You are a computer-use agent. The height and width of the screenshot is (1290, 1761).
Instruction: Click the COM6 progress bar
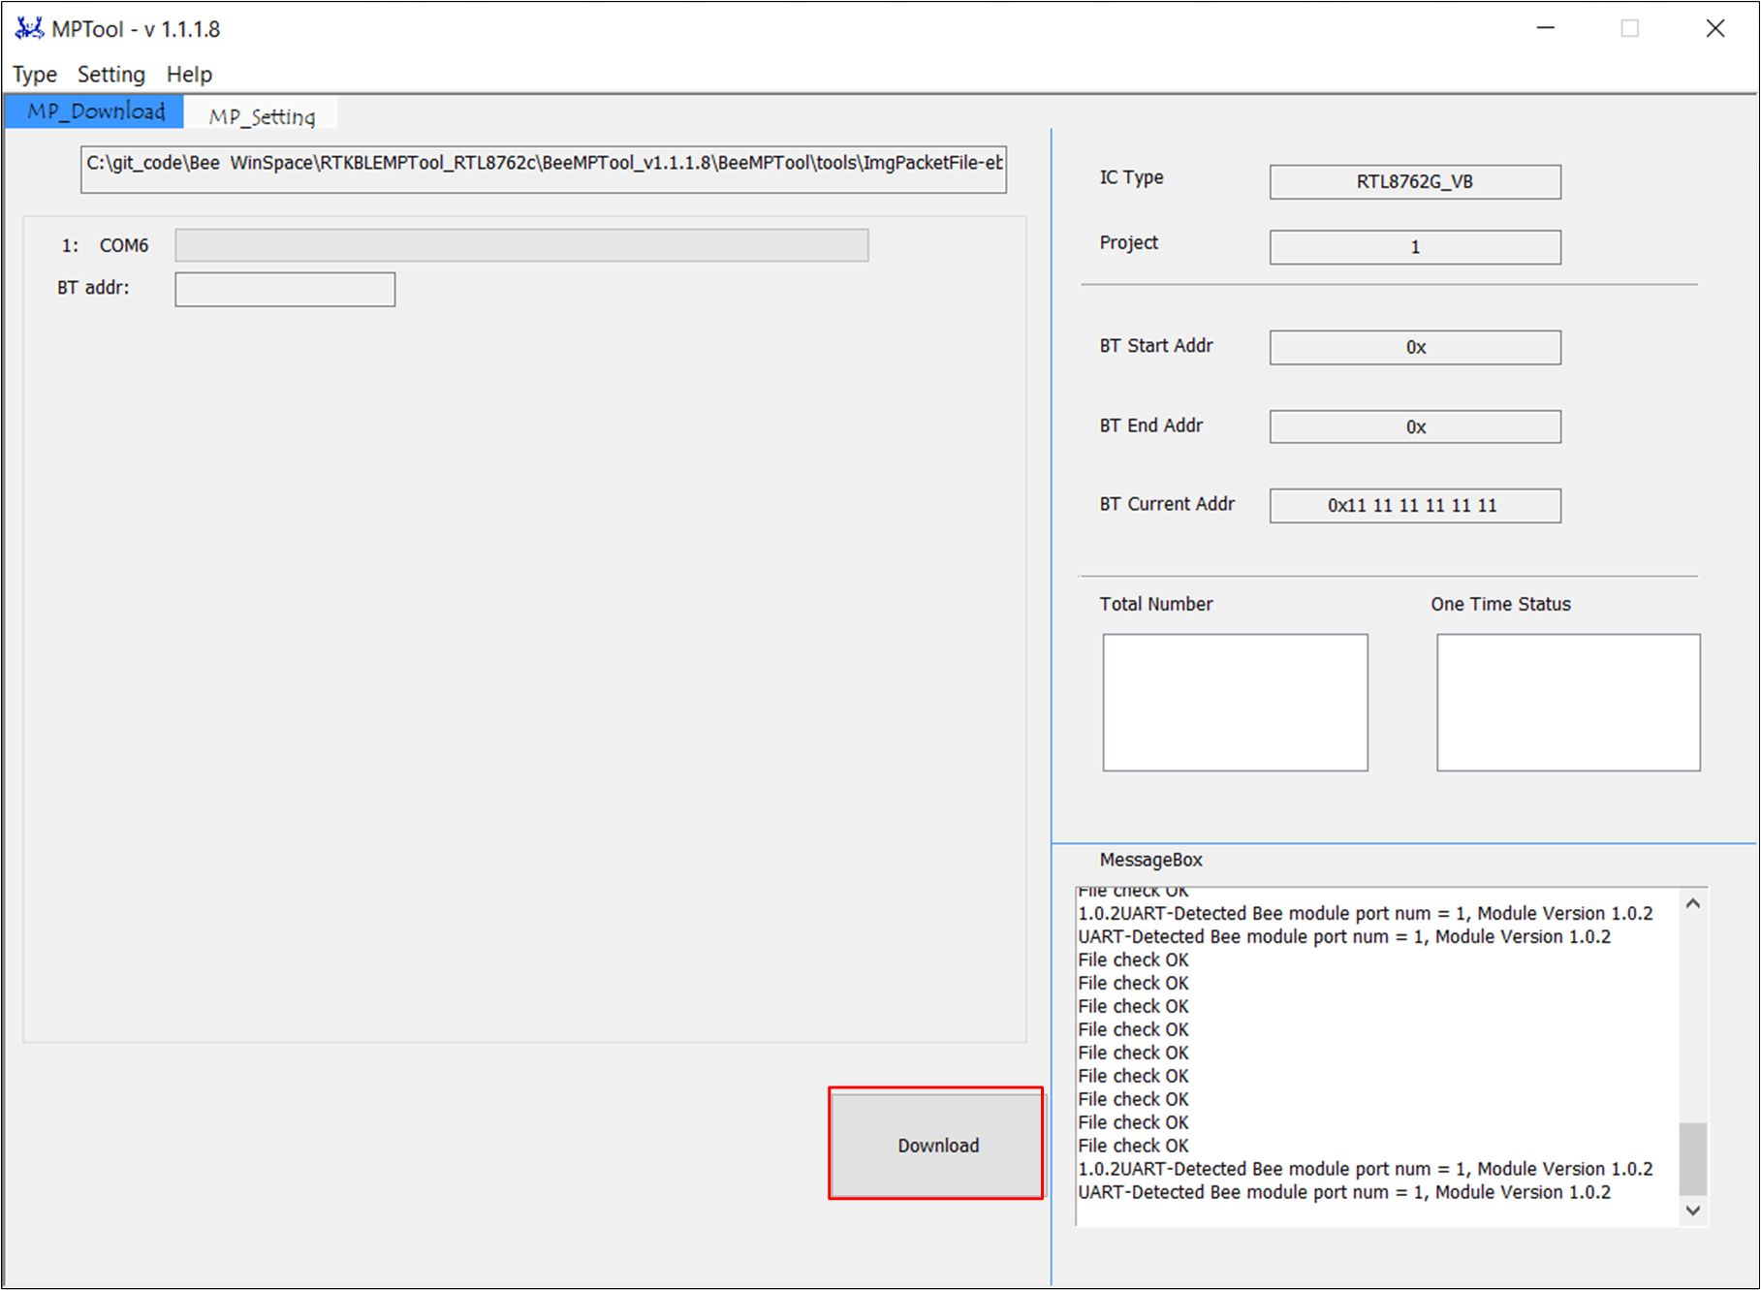click(x=521, y=245)
